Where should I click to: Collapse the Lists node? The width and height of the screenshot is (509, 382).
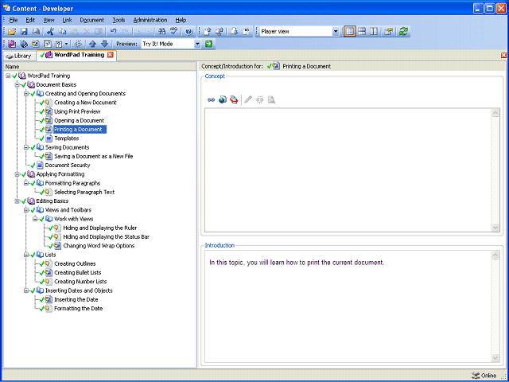point(26,255)
